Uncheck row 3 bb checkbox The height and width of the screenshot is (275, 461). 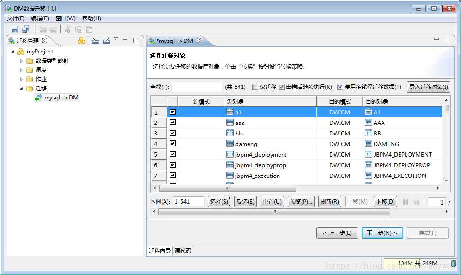pos(173,133)
